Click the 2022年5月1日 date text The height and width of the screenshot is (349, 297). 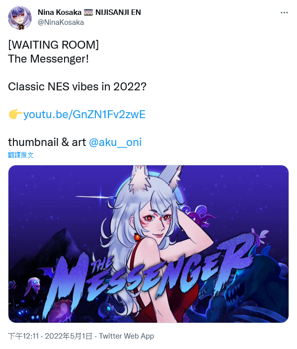(x=69, y=336)
